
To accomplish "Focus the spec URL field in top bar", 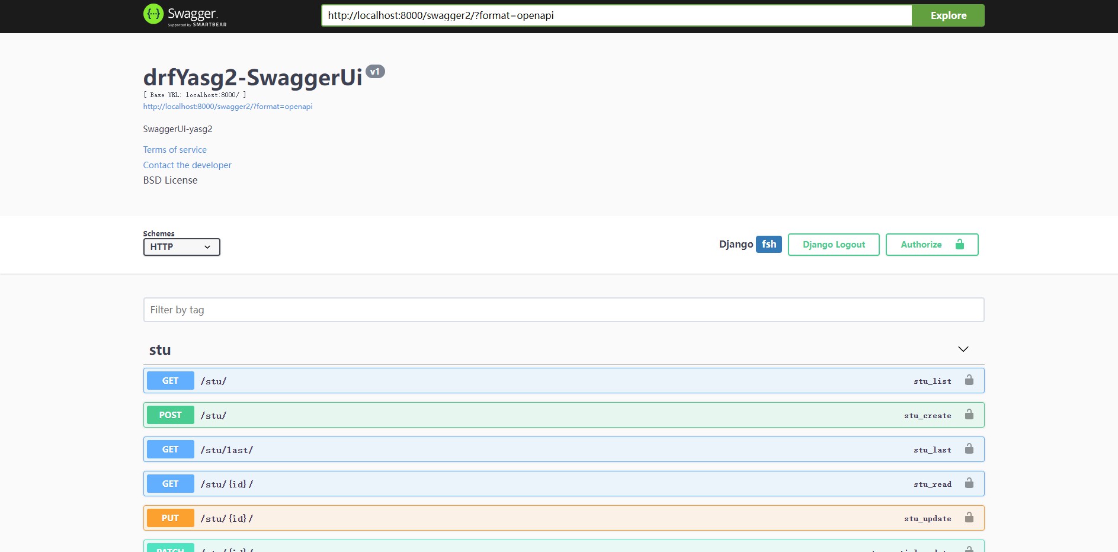I will [x=616, y=15].
